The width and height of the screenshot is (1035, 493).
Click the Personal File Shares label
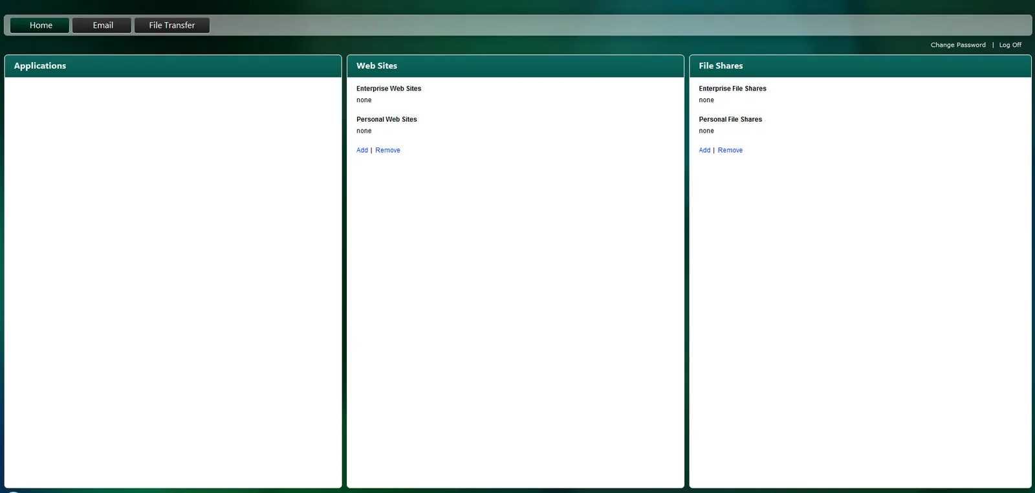pyautogui.click(x=730, y=120)
